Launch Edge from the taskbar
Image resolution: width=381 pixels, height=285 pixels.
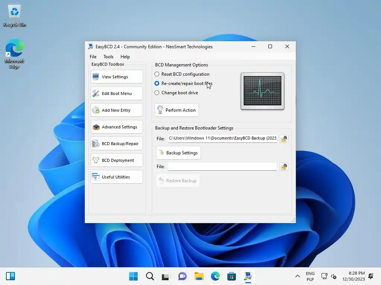pos(215,276)
